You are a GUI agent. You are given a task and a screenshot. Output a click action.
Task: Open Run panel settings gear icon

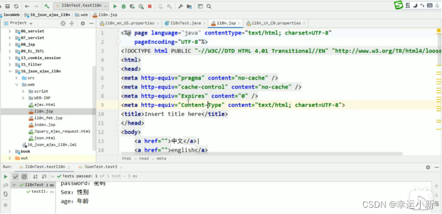tap(428, 167)
